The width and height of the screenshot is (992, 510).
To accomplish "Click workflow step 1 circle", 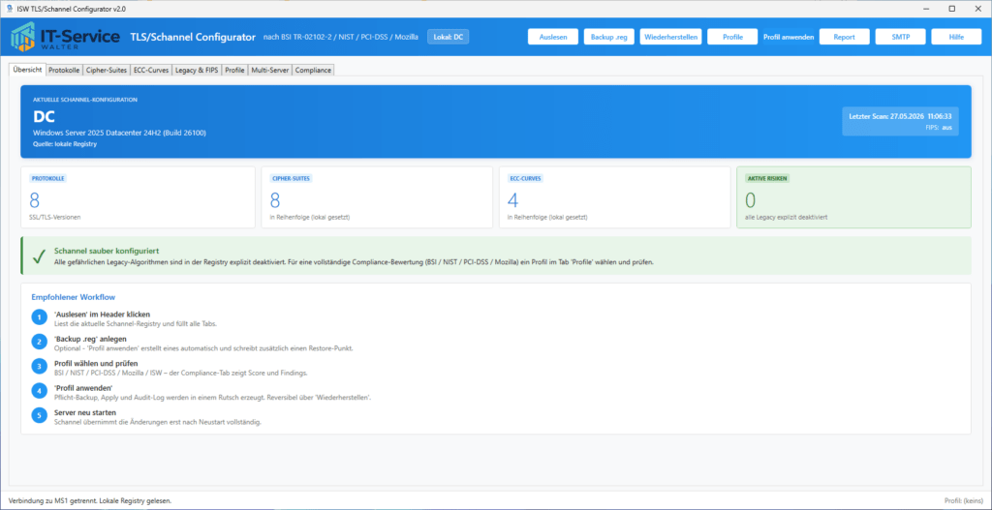I will click(39, 317).
